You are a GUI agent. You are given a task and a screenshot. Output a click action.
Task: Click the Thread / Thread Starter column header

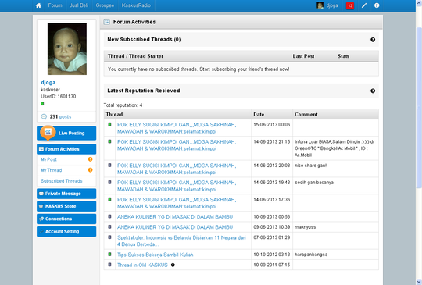[135, 56]
